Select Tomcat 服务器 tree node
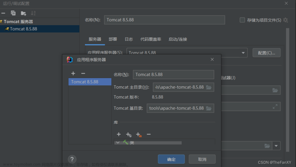The image size is (296, 167). (x=18, y=22)
